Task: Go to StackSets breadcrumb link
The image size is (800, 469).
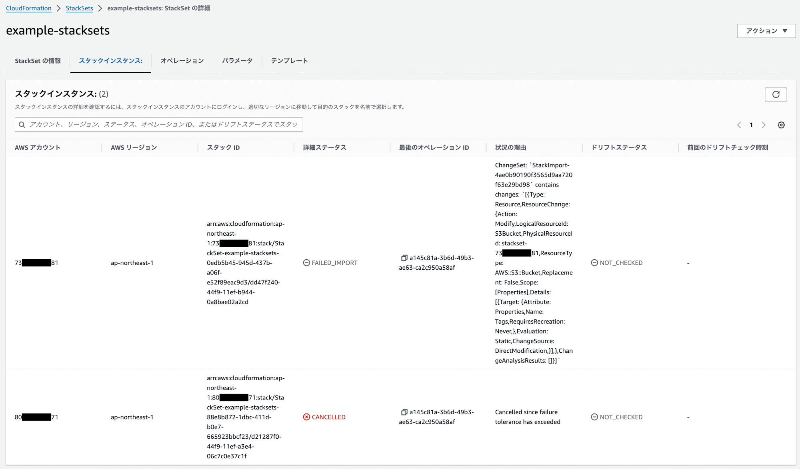Action: tap(79, 8)
